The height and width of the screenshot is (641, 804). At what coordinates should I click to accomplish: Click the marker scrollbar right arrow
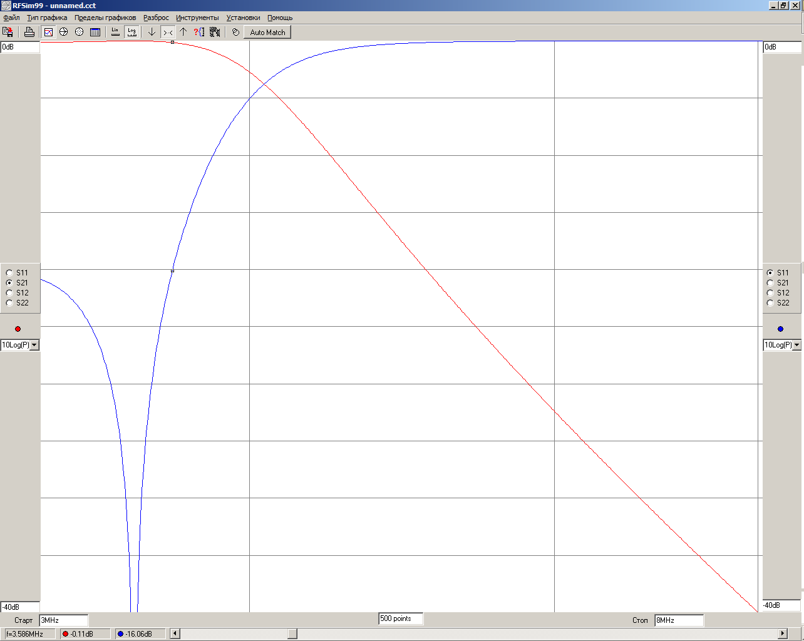[782, 633]
